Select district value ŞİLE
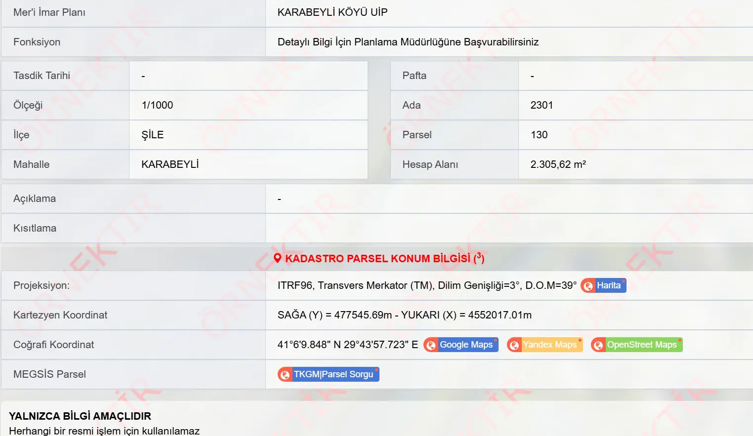Image resolution: width=753 pixels, height=436 pixels. point(152,135)
